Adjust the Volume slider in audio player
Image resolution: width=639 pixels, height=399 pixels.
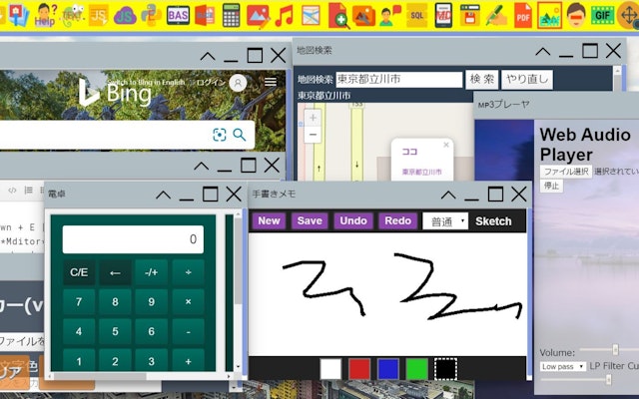pos(614,350)
